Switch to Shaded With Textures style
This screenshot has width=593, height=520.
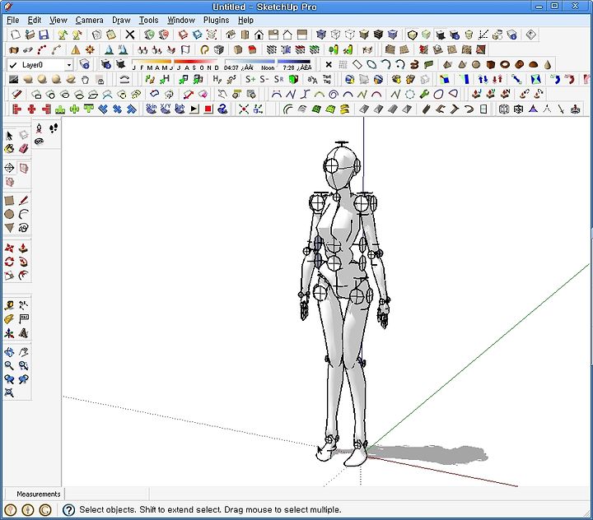click(378, 35)
